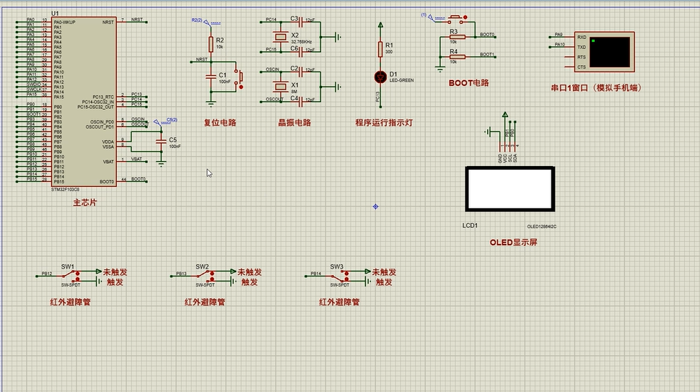Select resistor R2 in reset circuit
Screen dimensions: 700x392
pyautogui.click(x=211, y=43)
